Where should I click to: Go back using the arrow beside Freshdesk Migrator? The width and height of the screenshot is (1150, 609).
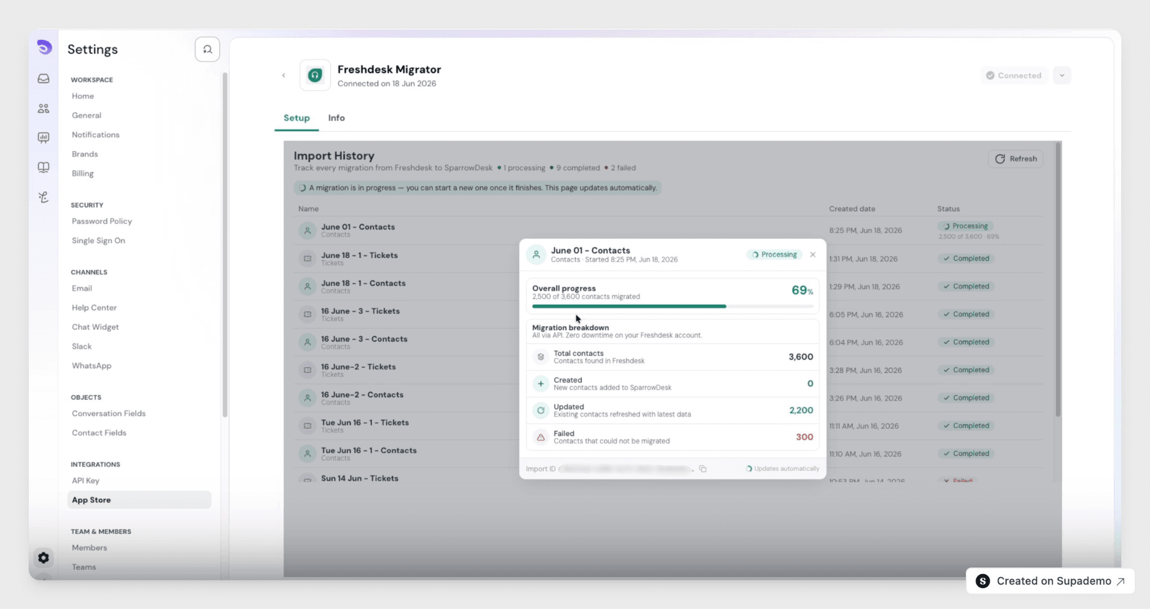pos(284,75)
